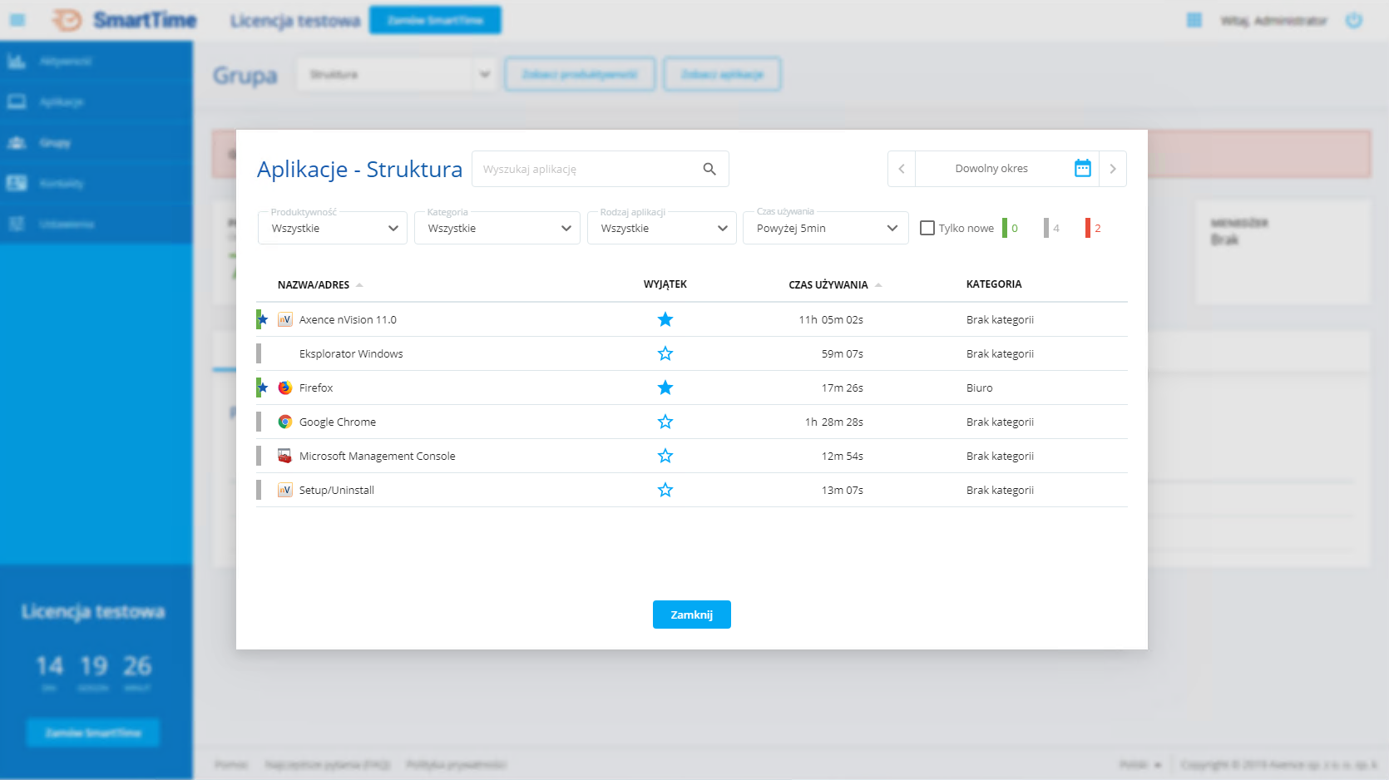The image size is (1389, 780).
Task: Click the Zamknij button
Action: pyautogui.click(x=691, y=615)
